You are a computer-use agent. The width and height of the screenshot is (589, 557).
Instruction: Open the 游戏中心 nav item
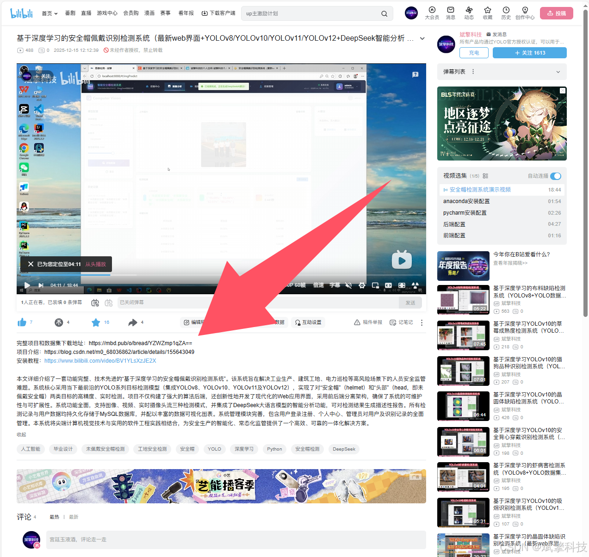pos(107,13)
